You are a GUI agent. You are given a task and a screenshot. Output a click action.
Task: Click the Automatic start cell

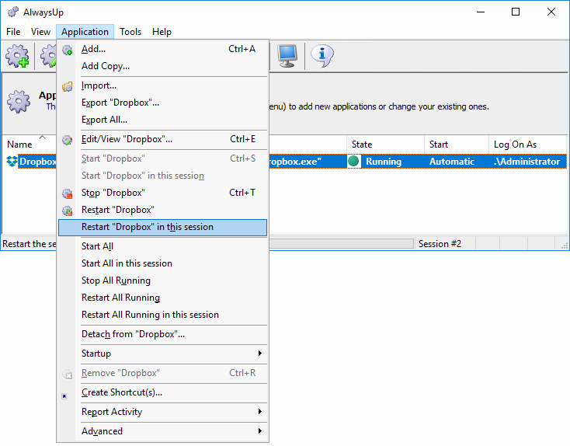click(x=452, y=162)
